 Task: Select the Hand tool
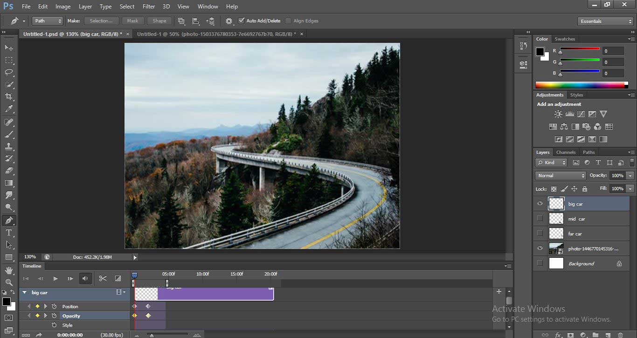tap(9, 270)
